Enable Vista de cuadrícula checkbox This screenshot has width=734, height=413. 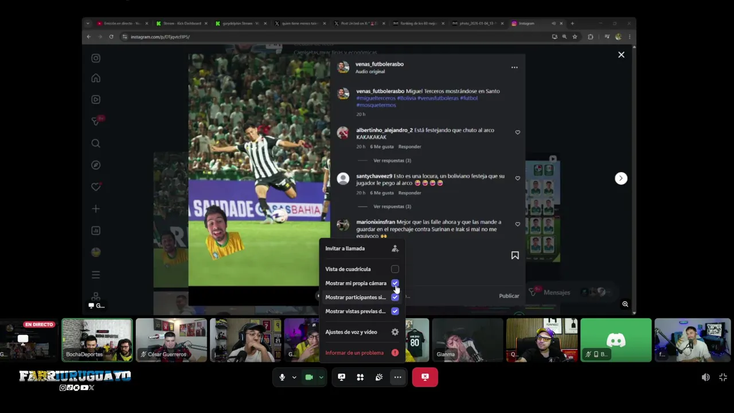[x=395, y=269]
